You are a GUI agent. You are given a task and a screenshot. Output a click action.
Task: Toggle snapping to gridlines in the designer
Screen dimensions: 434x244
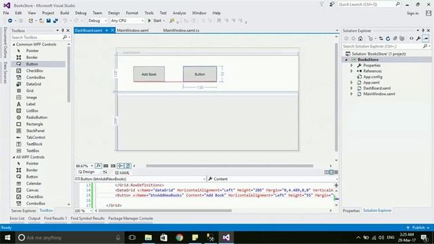coord(113,165)
